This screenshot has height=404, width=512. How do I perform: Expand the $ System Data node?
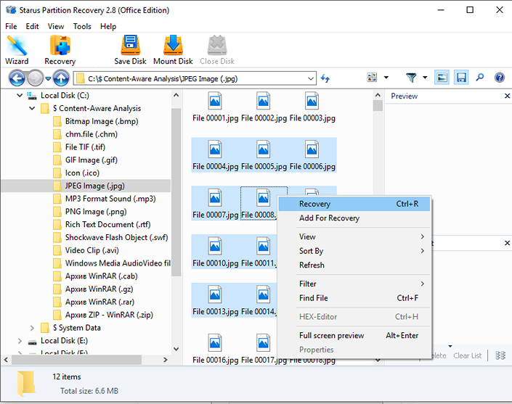point(32,328)
